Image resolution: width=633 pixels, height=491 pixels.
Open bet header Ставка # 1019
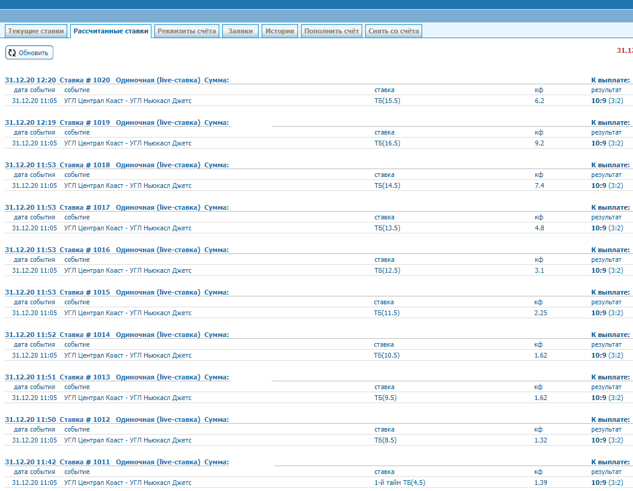click(x=85, y=122)
